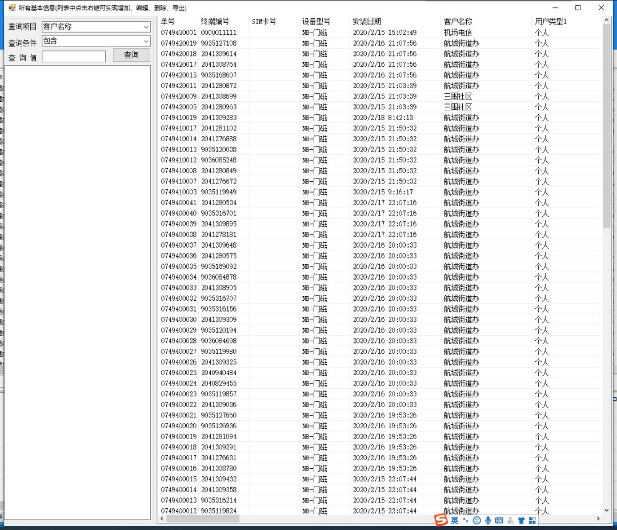
Task: Toggle the 英 language mode indicator
Action: [x=454, y=520]
